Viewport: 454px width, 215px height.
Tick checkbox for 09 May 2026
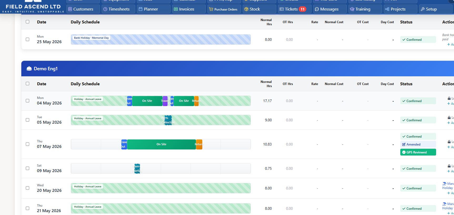pyautogui.click(x=28, y=168)
